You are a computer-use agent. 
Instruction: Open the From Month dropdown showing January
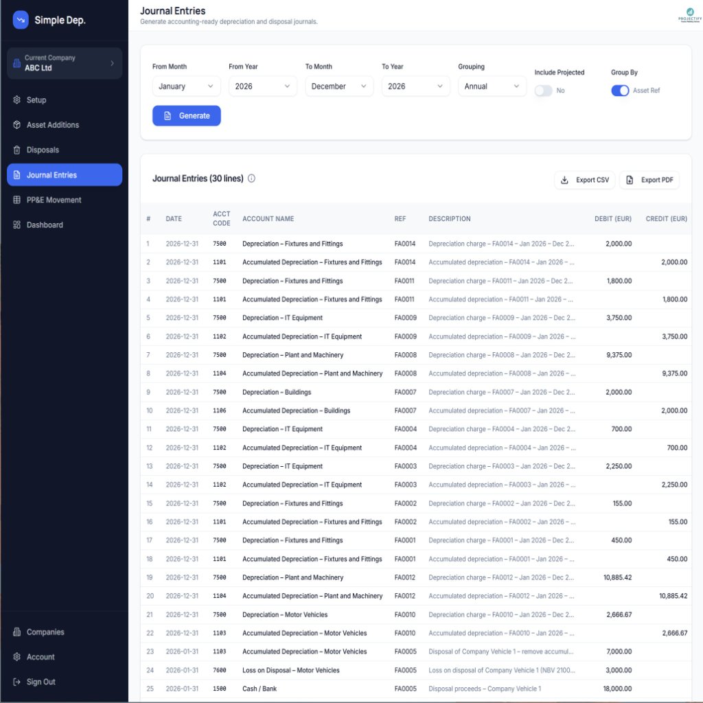point(186,87)
